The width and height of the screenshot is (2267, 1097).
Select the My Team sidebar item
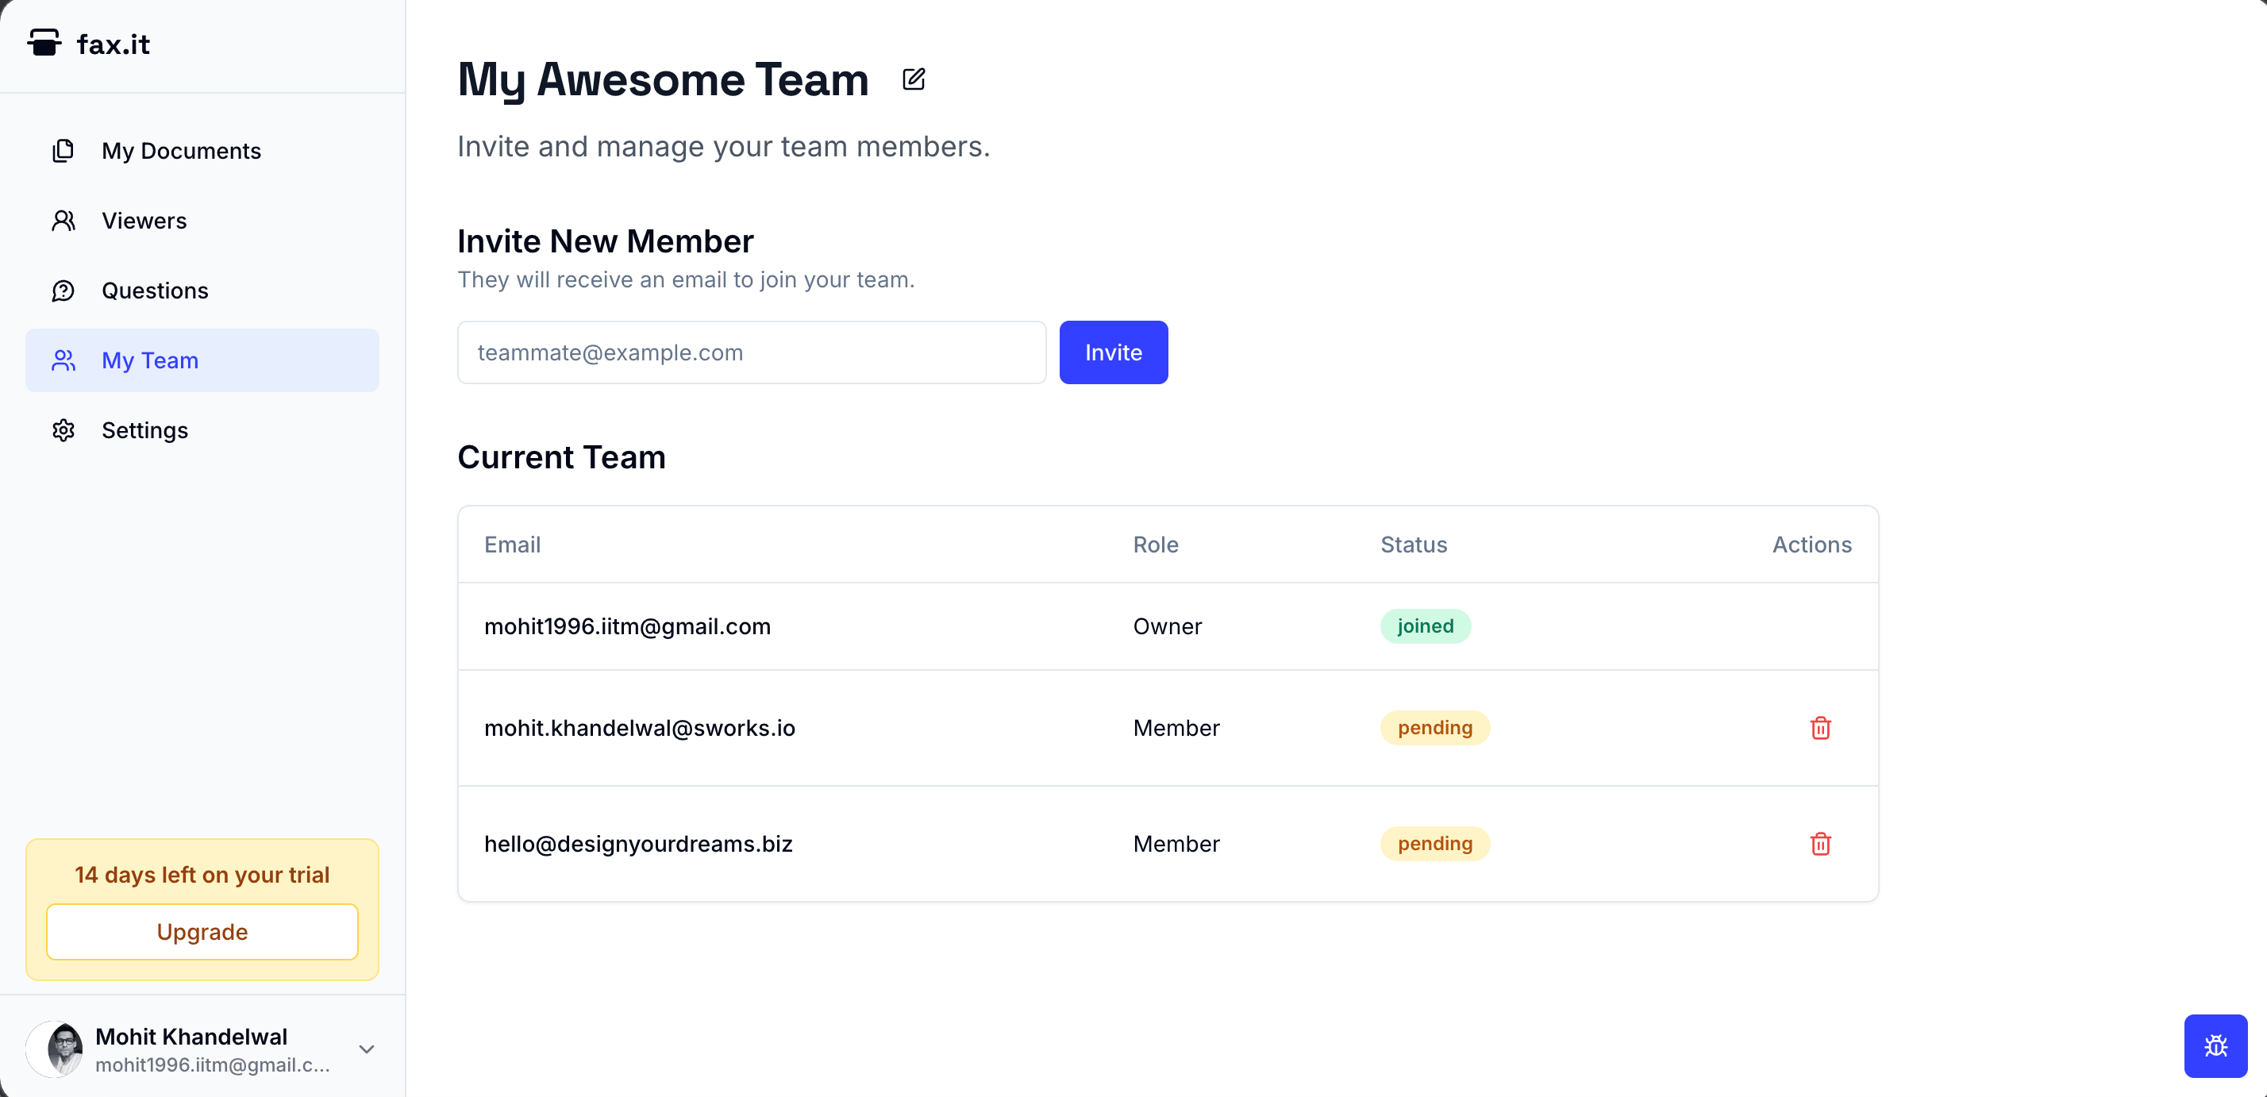149,360
